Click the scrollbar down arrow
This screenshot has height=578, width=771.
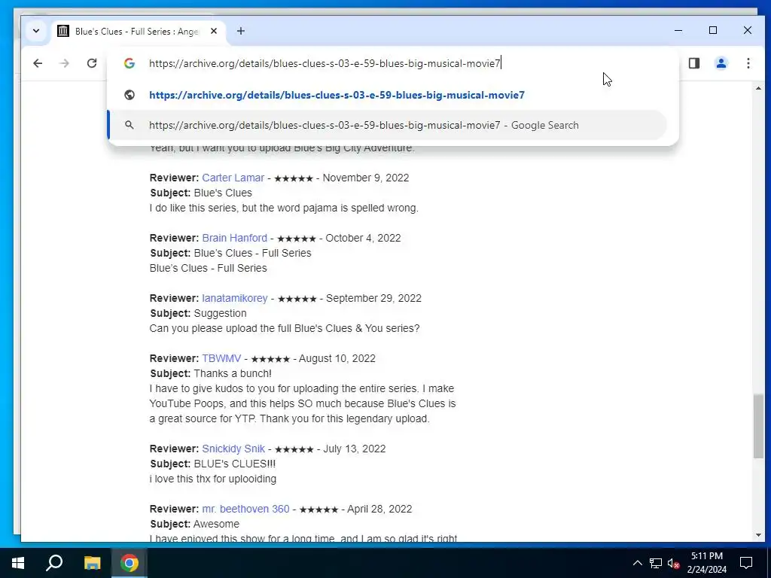point(758,535)
